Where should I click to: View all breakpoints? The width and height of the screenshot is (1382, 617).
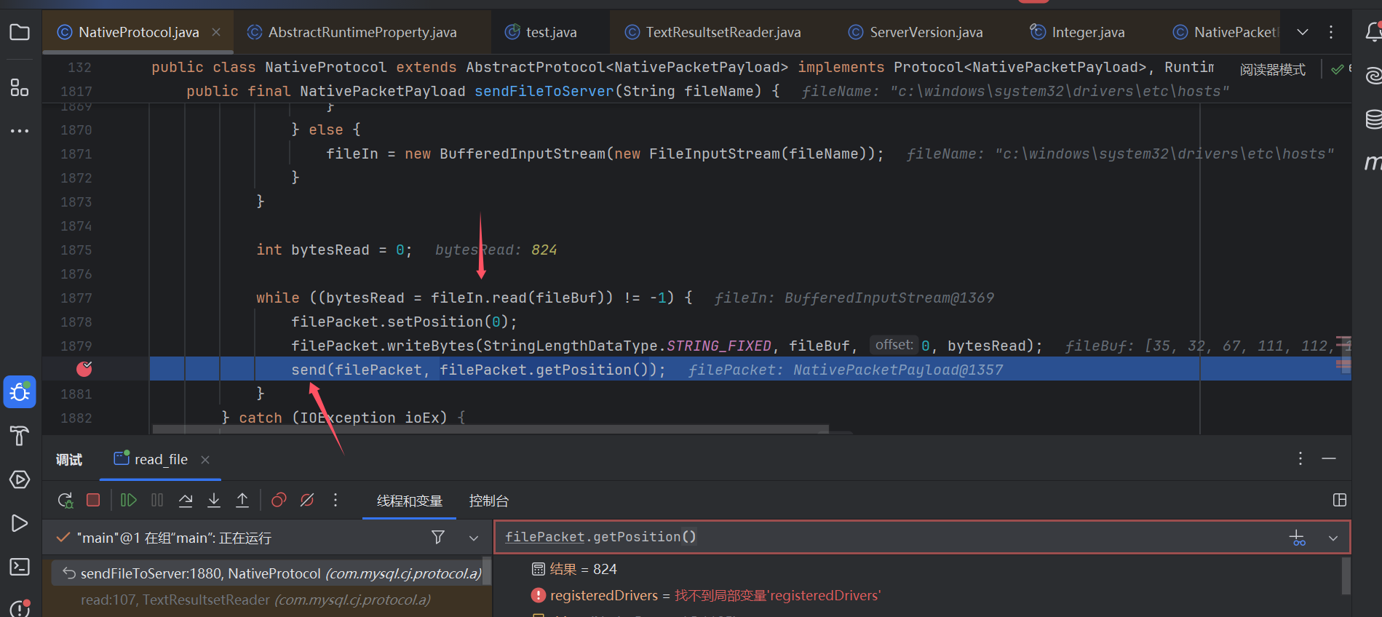pos(279,500)
